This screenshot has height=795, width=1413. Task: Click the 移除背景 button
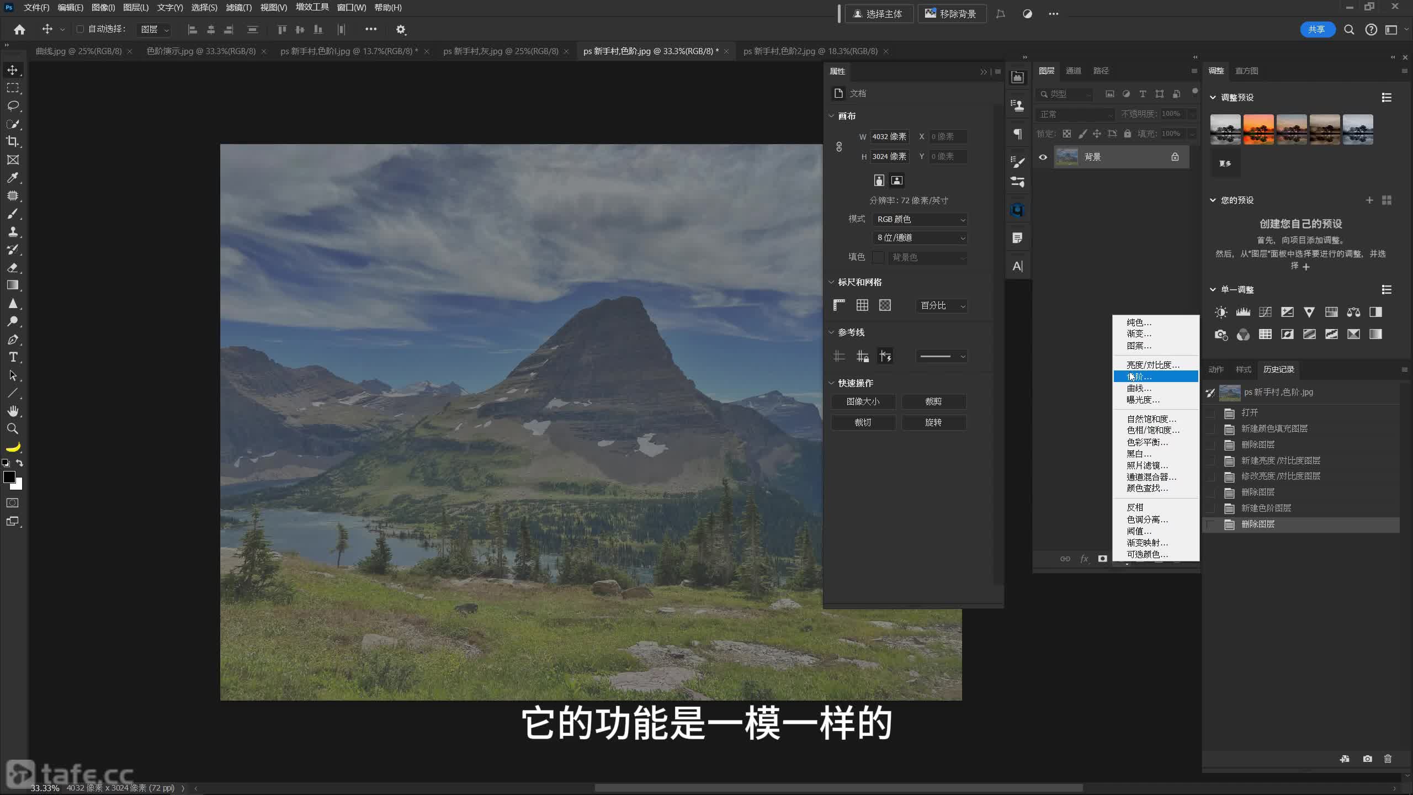(x=951, y=14)
